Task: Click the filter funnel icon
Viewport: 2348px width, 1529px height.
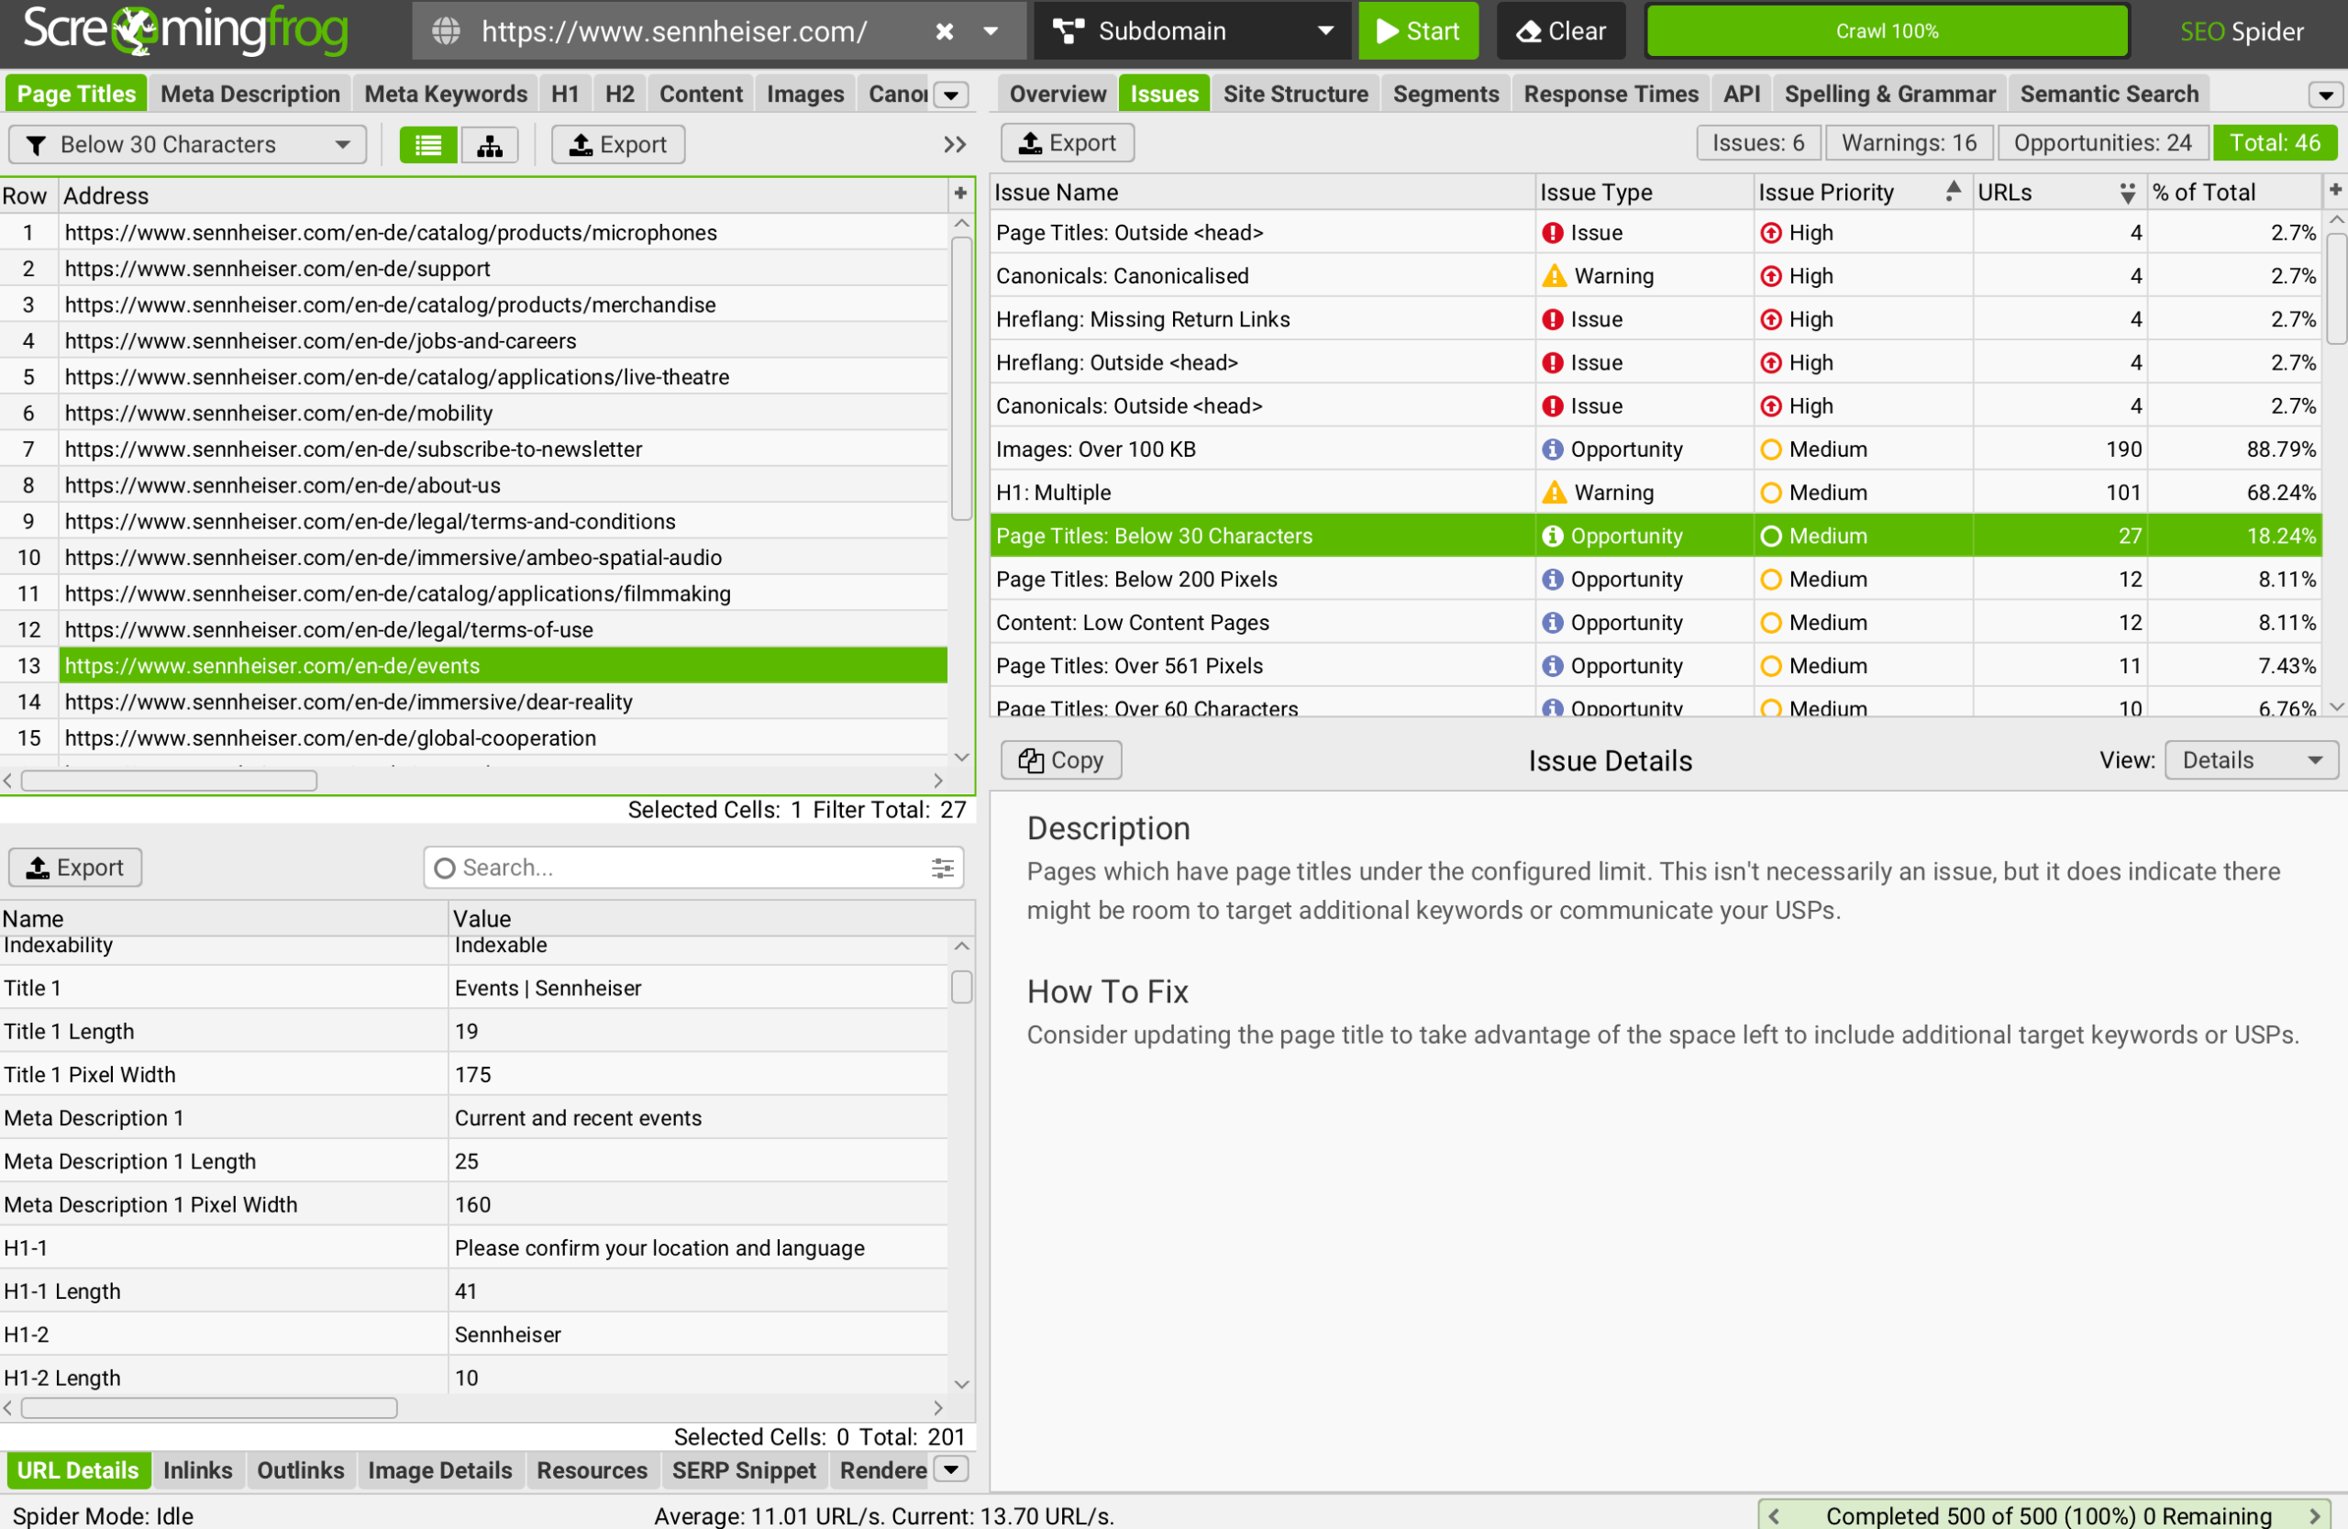Action: click(37, 144)
